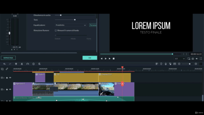Click the audio volume fader handle
The width and height of the screenshot is (204, 115).
[x=9, y=33]
